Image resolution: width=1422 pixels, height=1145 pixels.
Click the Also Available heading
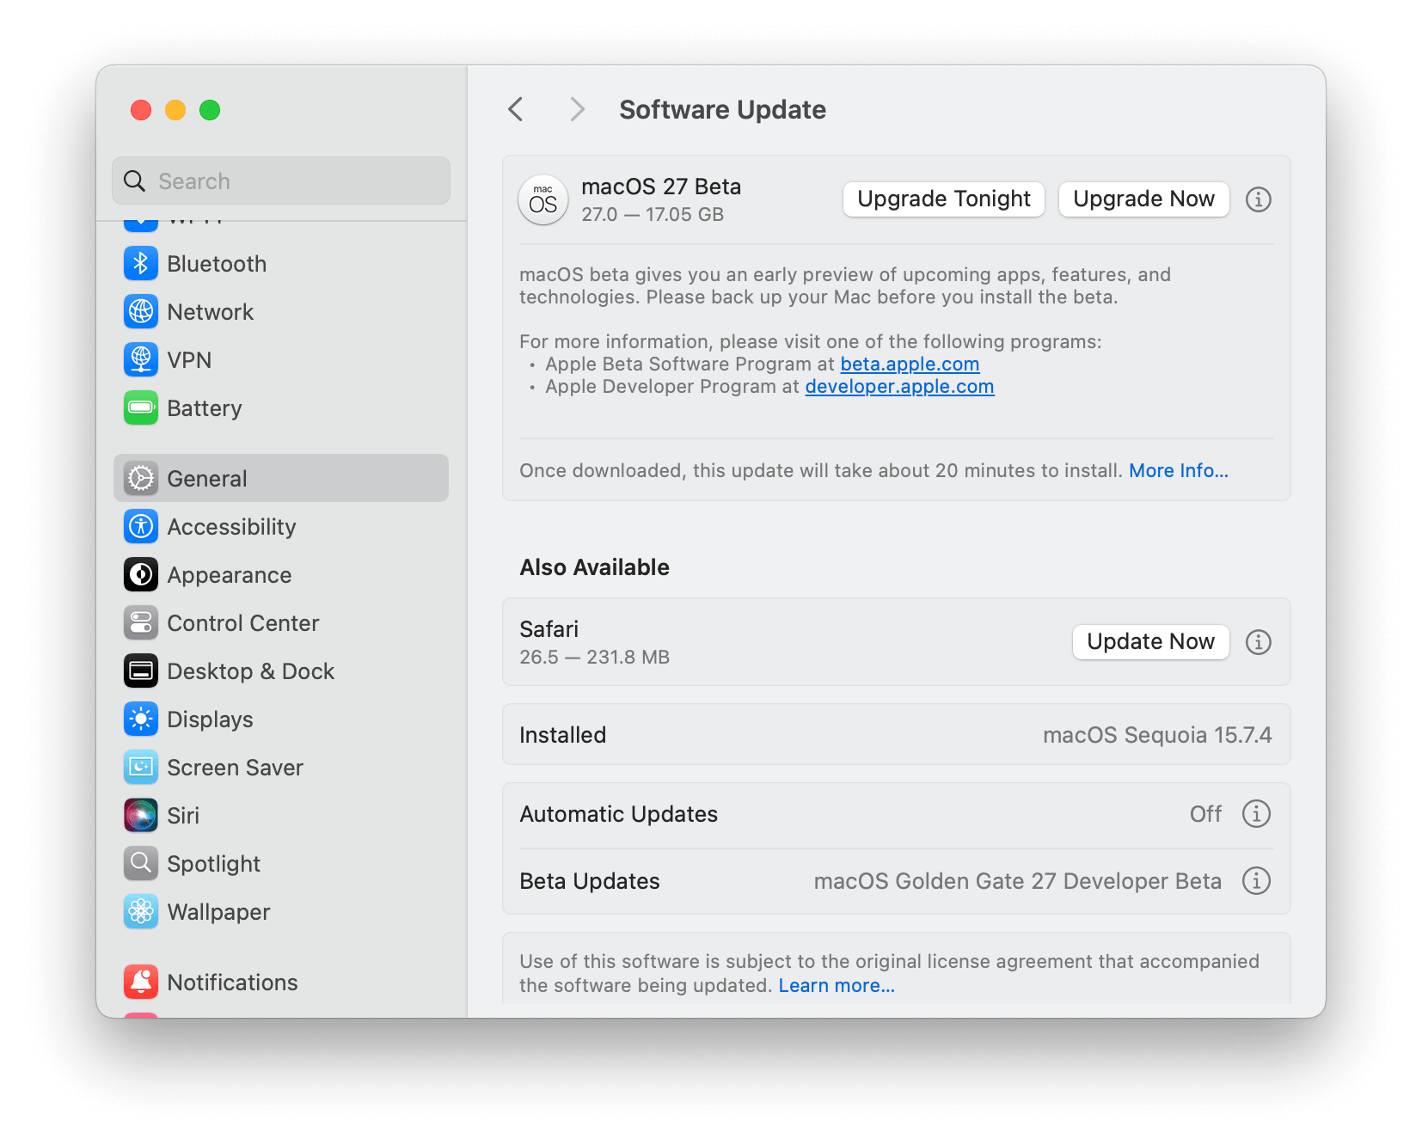[594, 567]
